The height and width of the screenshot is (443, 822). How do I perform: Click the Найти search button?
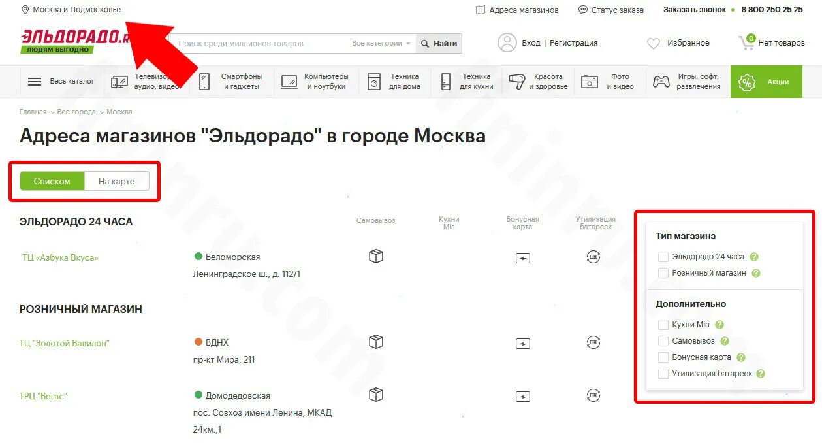click(439, 43)
